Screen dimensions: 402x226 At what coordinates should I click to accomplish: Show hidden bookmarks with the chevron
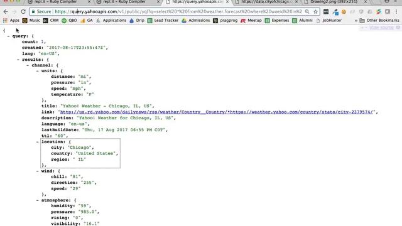coord(356,21)
